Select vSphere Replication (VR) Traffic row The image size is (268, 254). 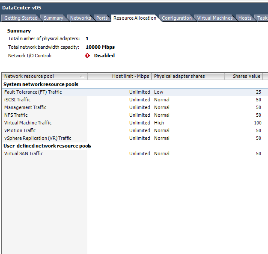point(135,138)
